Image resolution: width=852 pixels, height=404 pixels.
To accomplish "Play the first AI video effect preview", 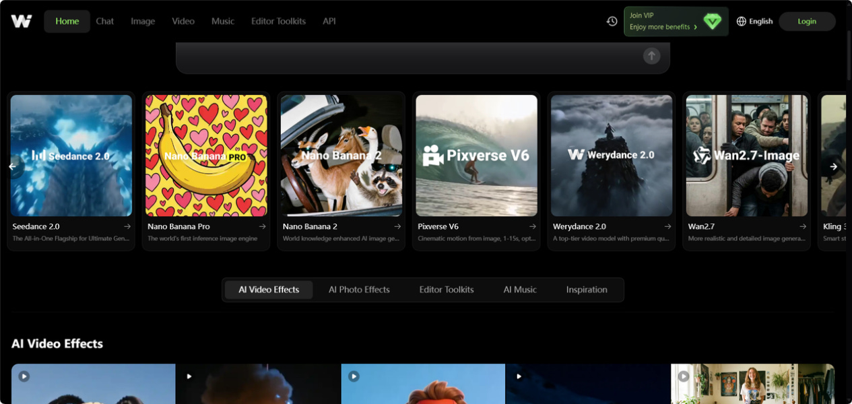I will [24, 376].
